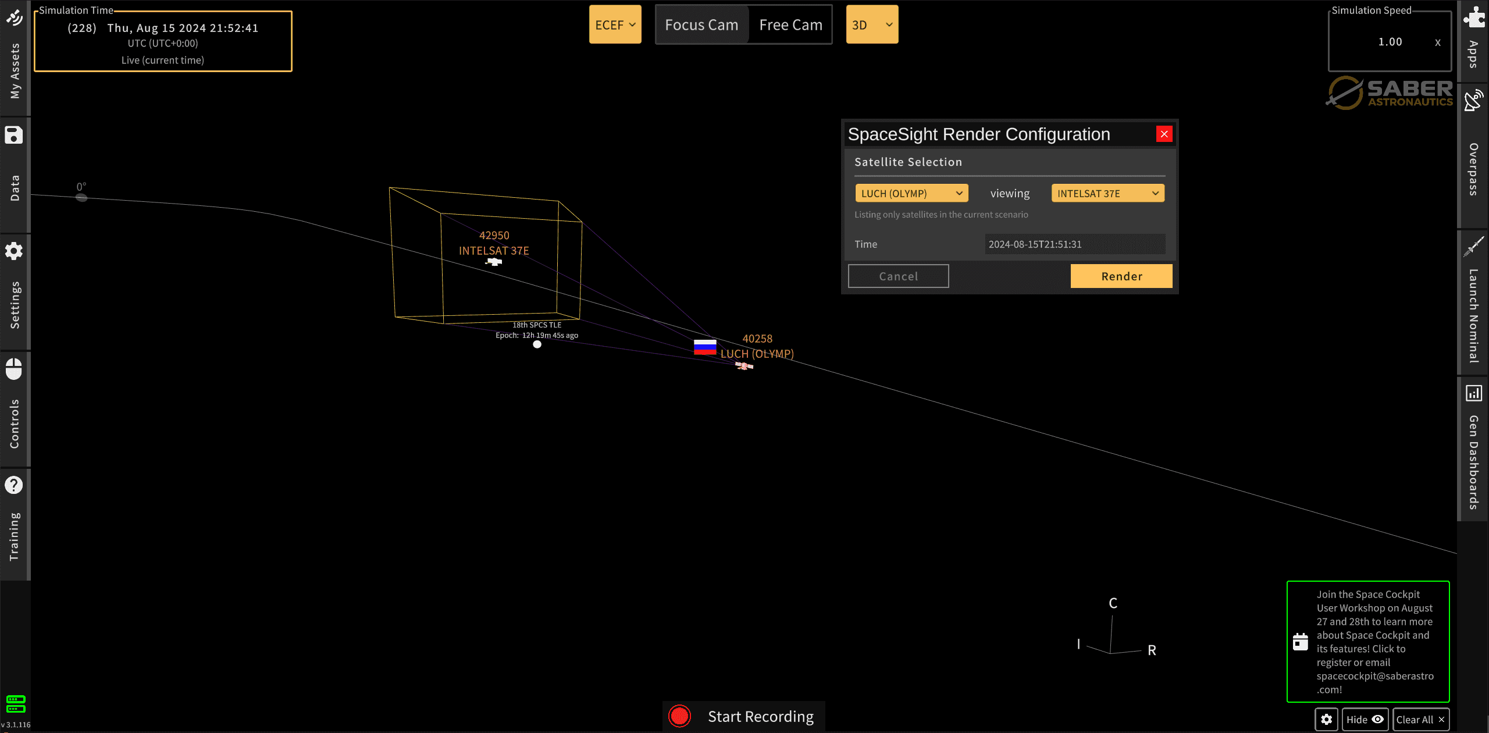This screenshot has height=733, width=1489.
Task: Click the 40258 catalog number label
Action: (x=757, y=339)
